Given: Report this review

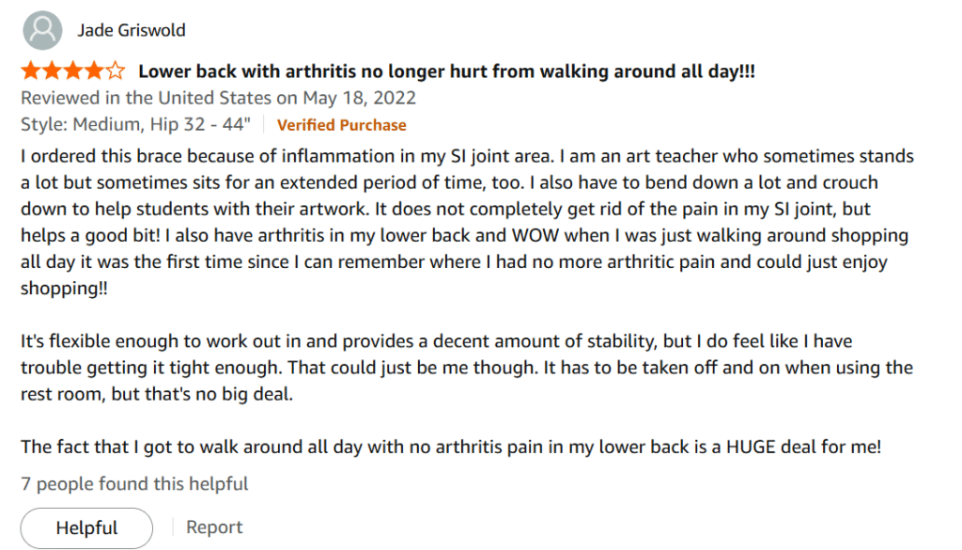Looking at the screenshot, I should pyautogui.click(x=214, y=527).
